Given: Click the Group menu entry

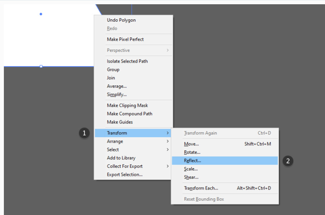Looking at the screenshot, I should point(113,70).
